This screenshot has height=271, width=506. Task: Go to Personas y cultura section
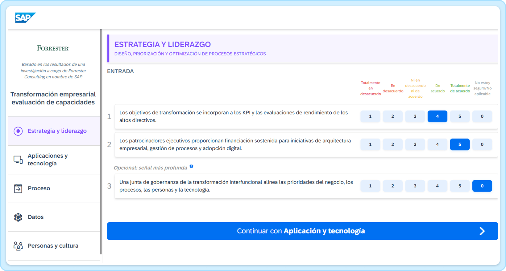pyautogui.click(x=53, y=246)
